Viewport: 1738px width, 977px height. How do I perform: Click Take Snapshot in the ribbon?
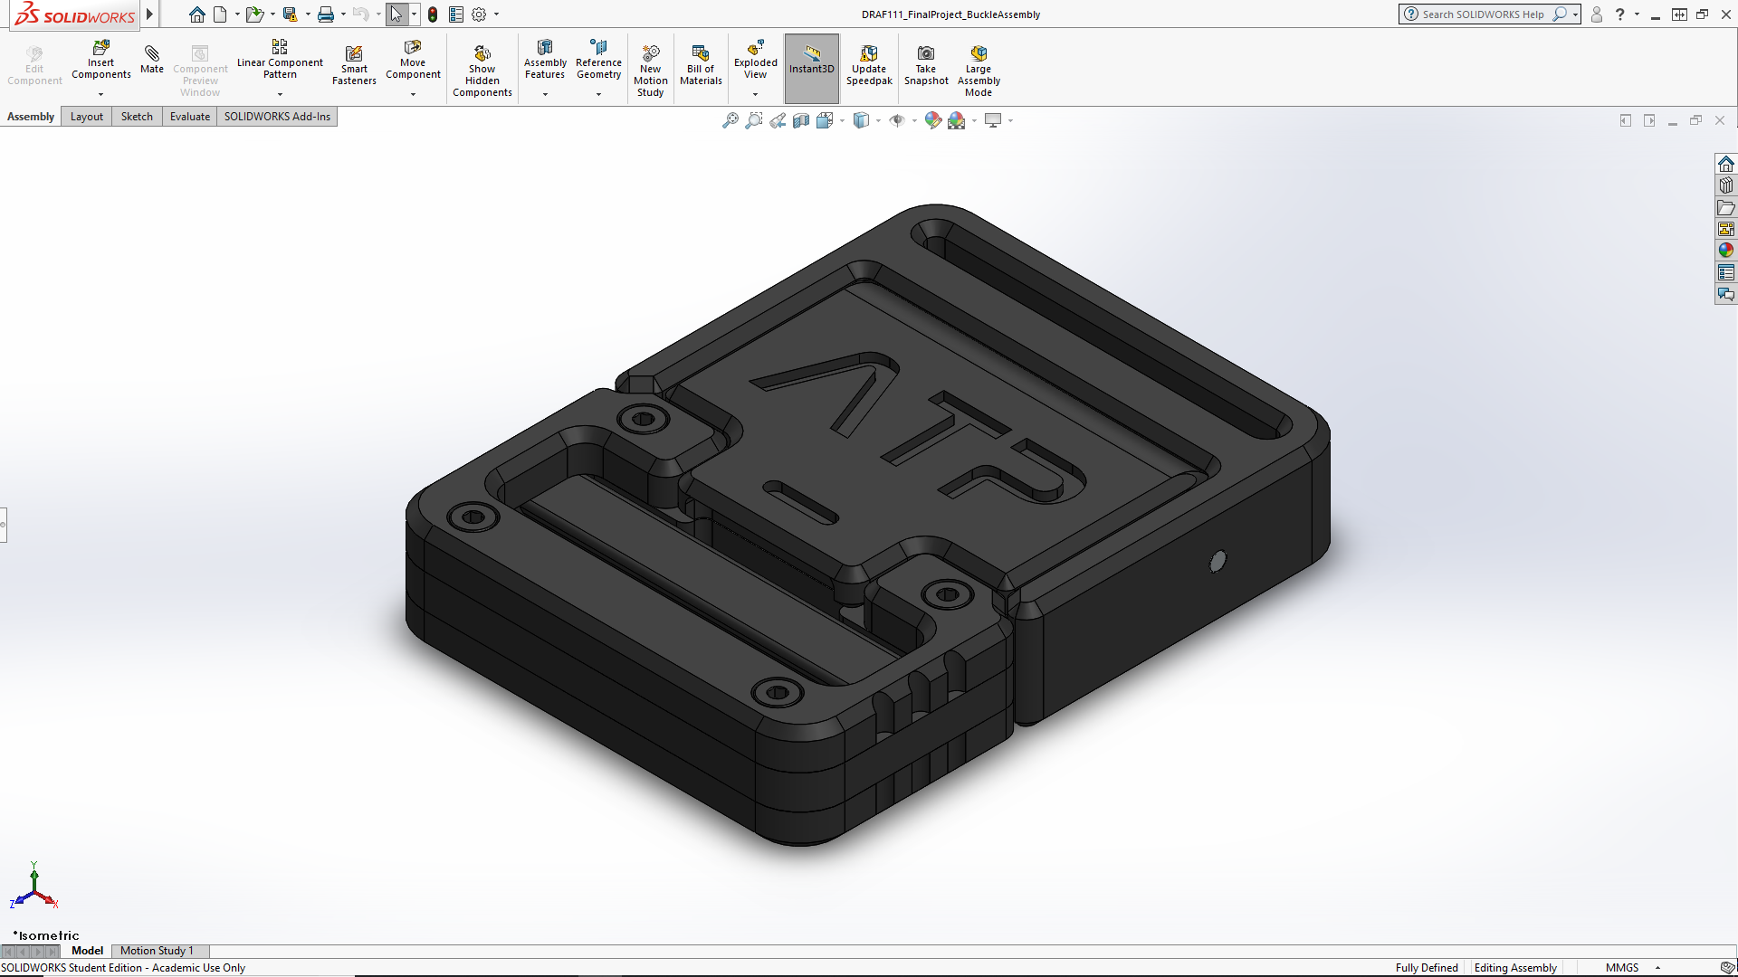(926, 63)
